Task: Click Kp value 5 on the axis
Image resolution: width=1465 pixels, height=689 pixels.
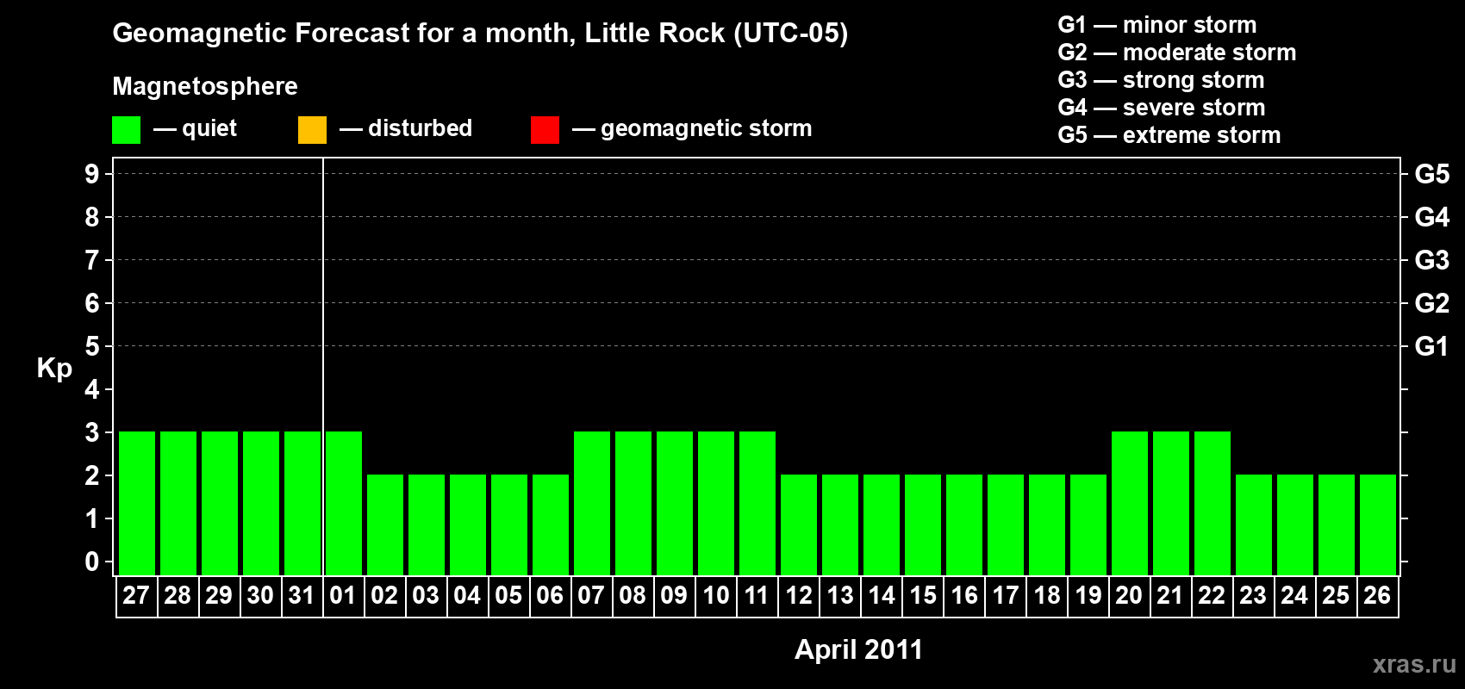Action: [x=92, y=346]
